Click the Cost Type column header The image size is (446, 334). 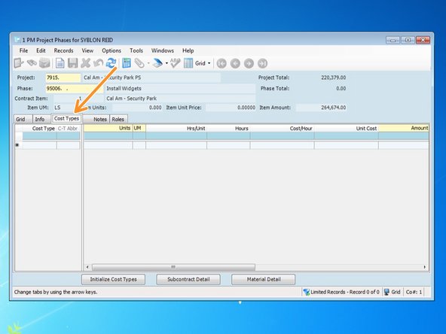coord(40,129)
